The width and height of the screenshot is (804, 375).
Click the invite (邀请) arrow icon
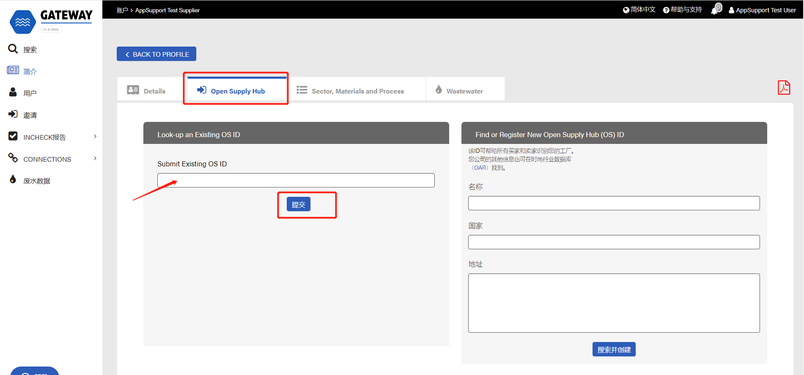pyautogui.click(x=13, y=114)
